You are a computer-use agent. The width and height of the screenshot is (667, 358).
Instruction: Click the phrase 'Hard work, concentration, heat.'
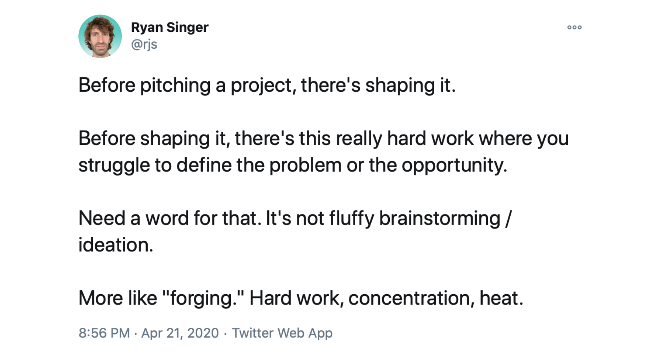click(386, 298)
